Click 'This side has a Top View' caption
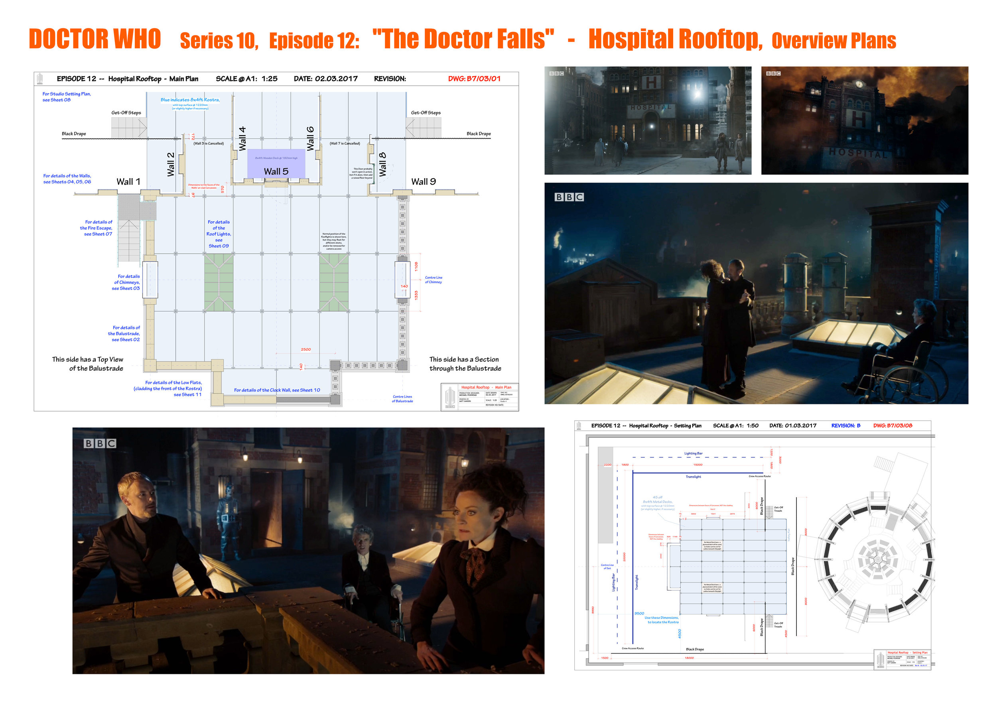 point(87,364)
